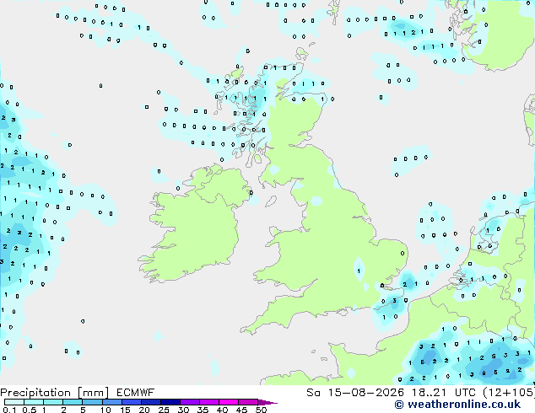
Task: Click the '18..21 UTC' time text
Action: click(x=443, y=393)
